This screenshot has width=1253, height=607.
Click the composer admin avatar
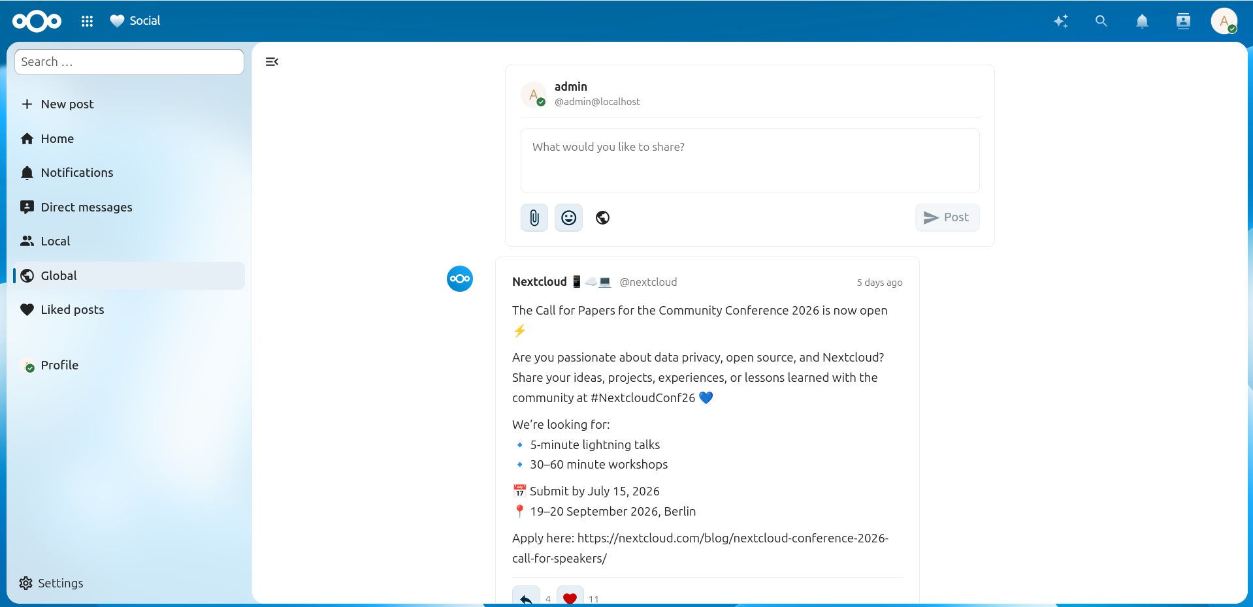[534, 94]
